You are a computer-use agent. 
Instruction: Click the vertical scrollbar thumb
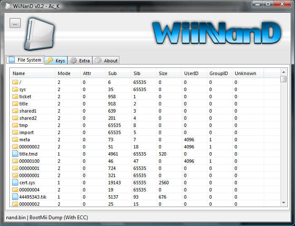(x=283, y=79)
